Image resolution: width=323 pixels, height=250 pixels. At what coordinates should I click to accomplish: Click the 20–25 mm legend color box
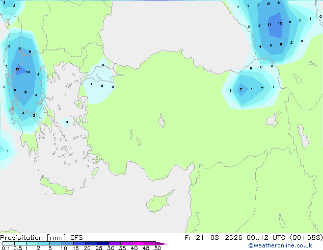[x=91, y=243]
